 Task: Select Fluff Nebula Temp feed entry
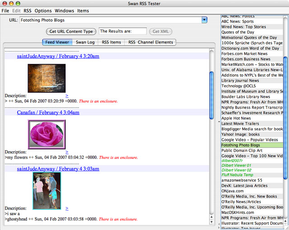237,175
